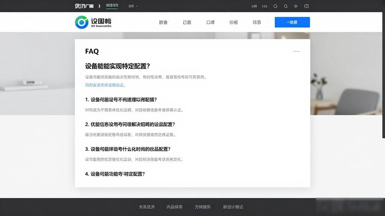This screenshot has height=216, width=385.
Task: Click the gray answer text under question 1
Action: coord(134,110)
